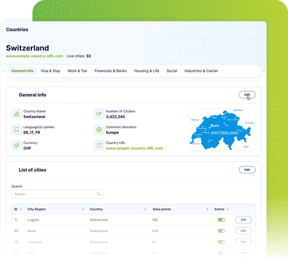Sort the table by ID
The image size is (288, 261).
coord(21,209)
